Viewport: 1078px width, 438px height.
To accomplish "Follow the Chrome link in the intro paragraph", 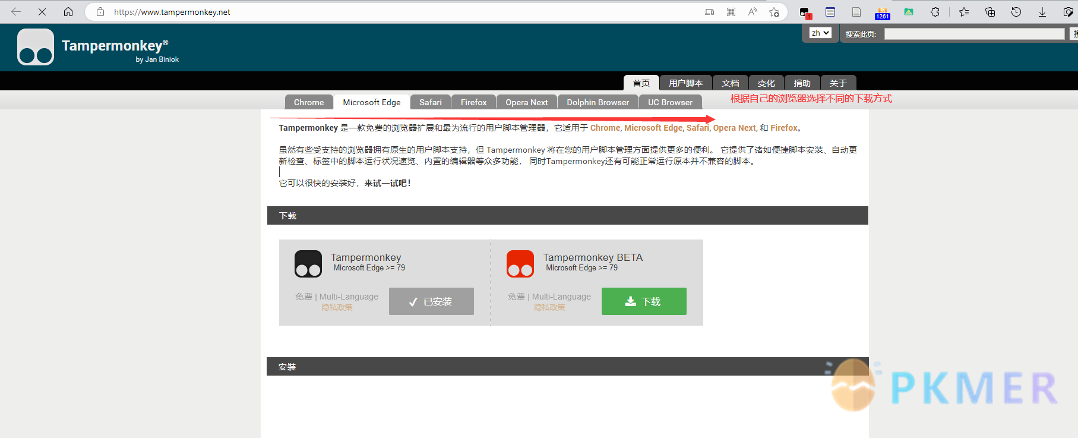I will (x=605, y=128).
